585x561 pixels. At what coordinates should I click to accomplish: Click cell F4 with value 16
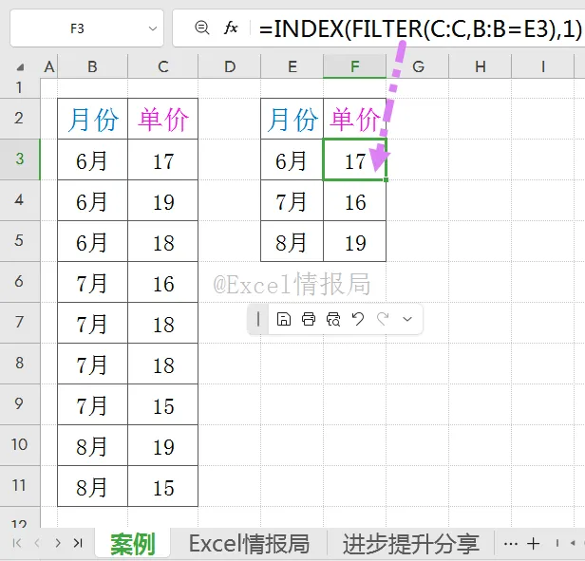[x=355, y=200]
